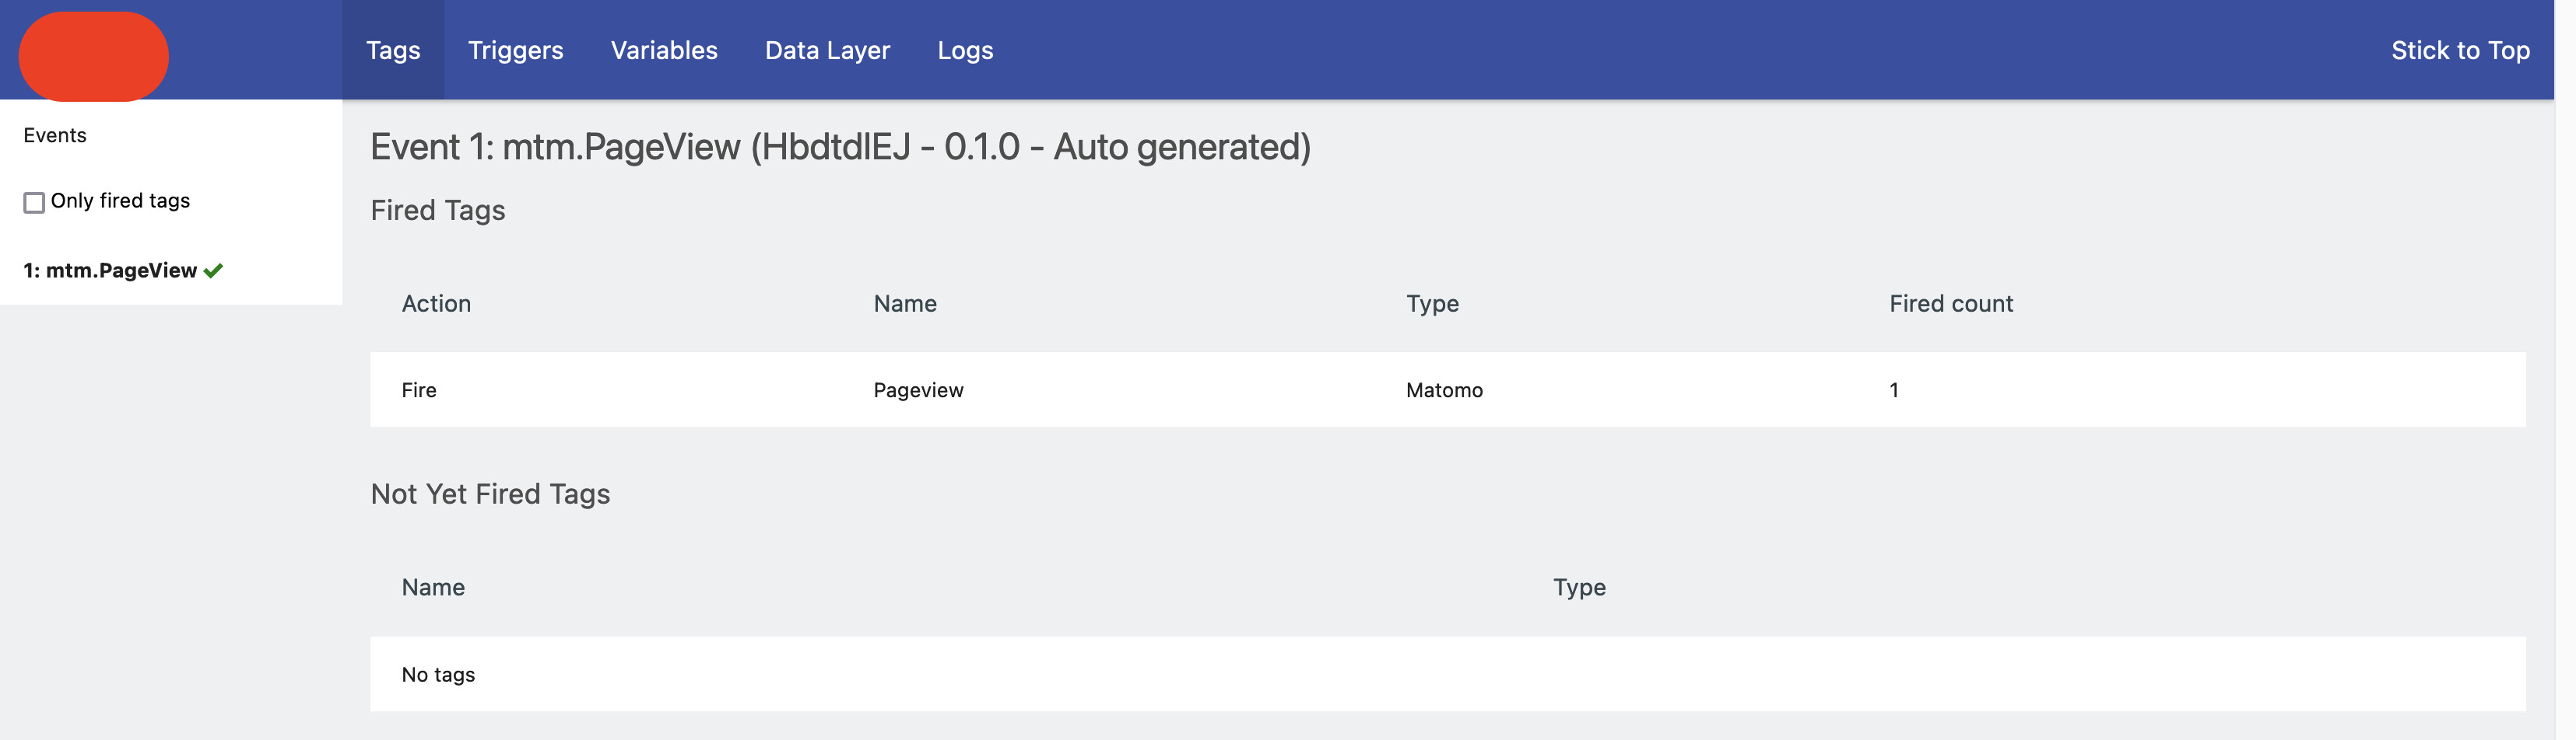Screen dimensions: 2576x740
Task: Click the fired count value 1
Action: pyautogui.click(x=1894, y=390)
